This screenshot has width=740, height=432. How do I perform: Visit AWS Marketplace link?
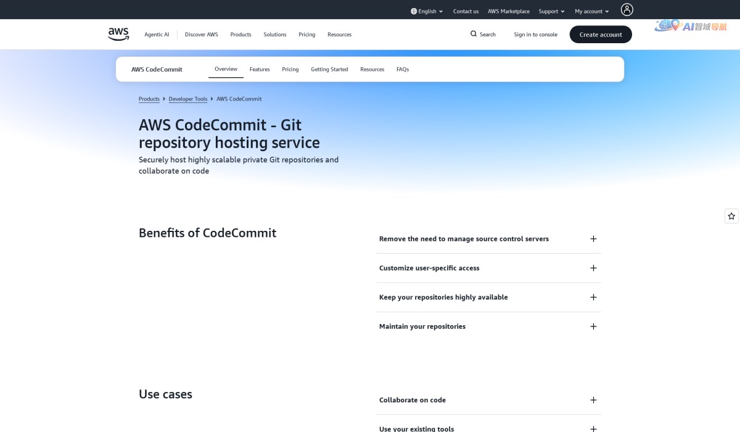tap(509, 11)
